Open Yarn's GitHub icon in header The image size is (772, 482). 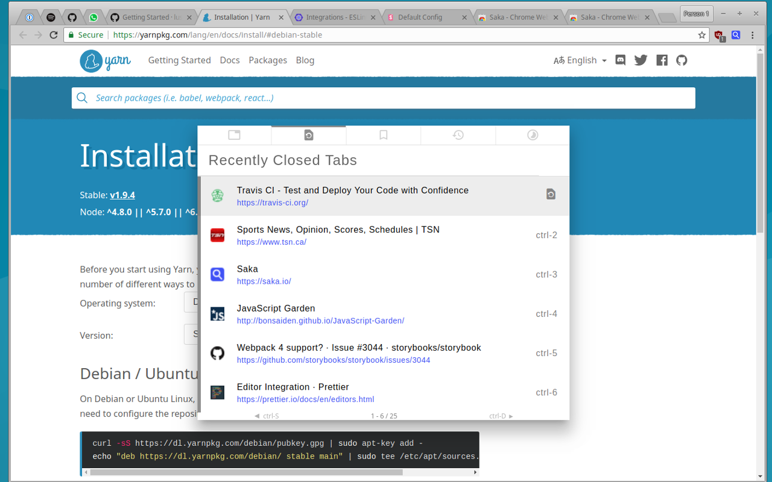(x=682, y=60)
